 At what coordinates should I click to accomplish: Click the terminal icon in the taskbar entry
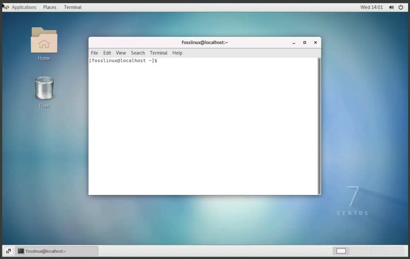(x=21, y=251)
